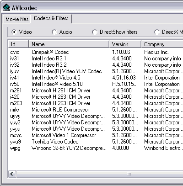Pick Intel Indeo(R) Video YUV Codec

tap(67, 71)
